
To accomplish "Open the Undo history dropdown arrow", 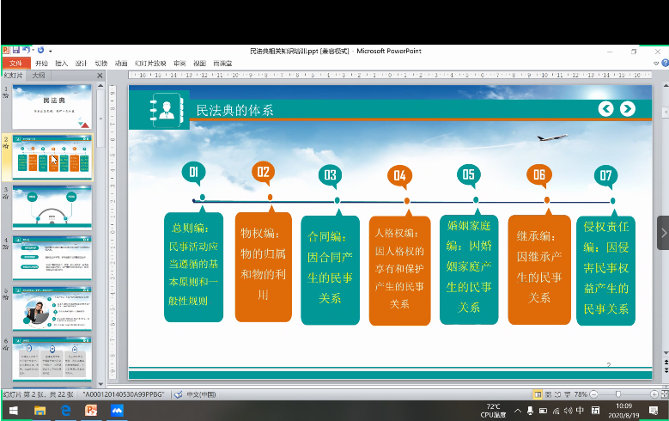I will click(33, 51).
